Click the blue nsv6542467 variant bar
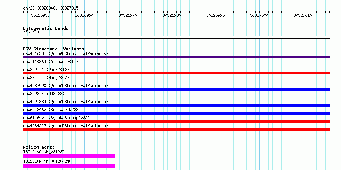This screenshot has height=170, width=341. pyautogui.click(x=176, y=113)
